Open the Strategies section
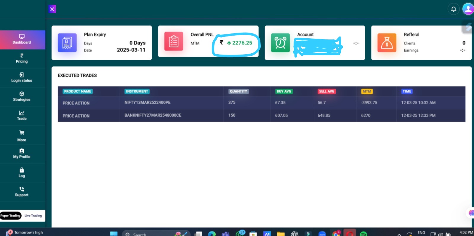This screenshot has width=474, height=236. coord(22,97)
